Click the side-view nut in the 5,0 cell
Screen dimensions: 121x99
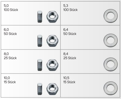[x=40, y=17]
